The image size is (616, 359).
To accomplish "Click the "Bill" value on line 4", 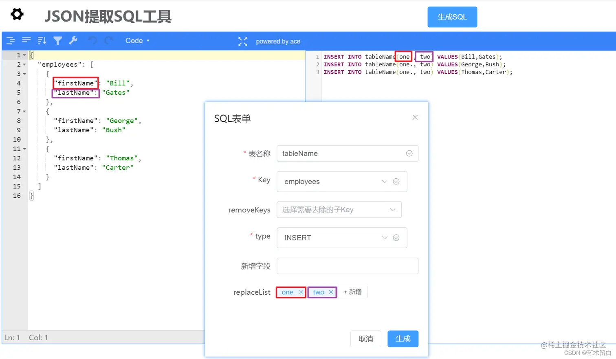I will pos(118,83).
